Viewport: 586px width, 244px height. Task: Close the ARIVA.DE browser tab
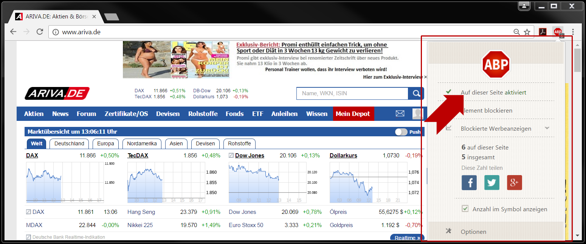pos(94,17)
